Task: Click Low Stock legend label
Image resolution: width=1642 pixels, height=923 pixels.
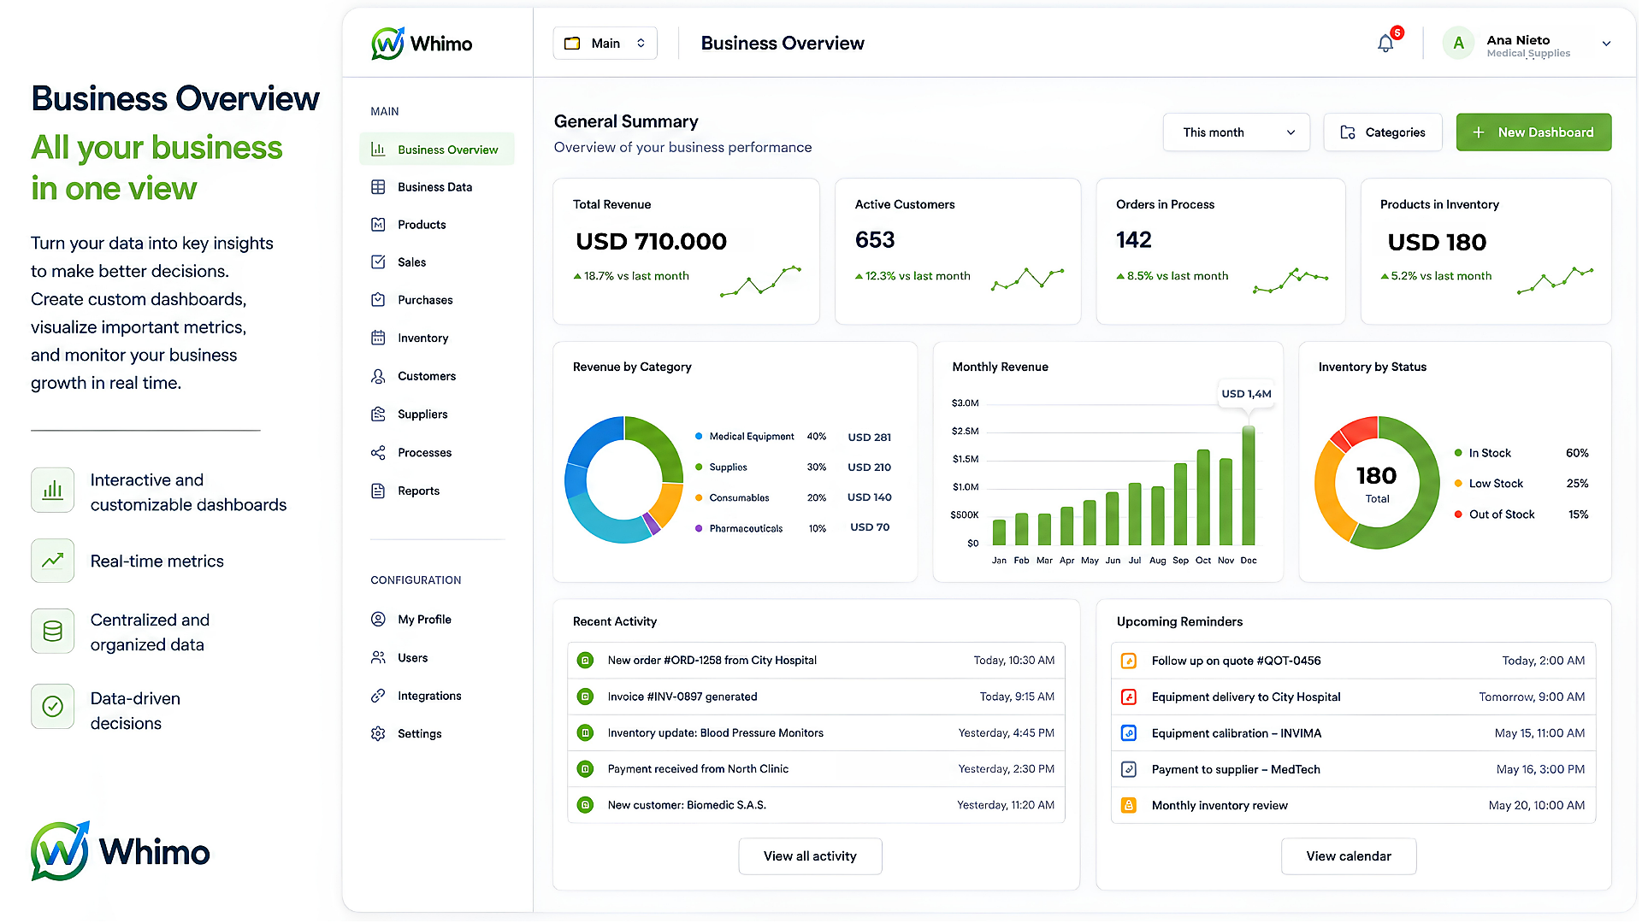Action: pyautogui.click(x=1496, y=484)
